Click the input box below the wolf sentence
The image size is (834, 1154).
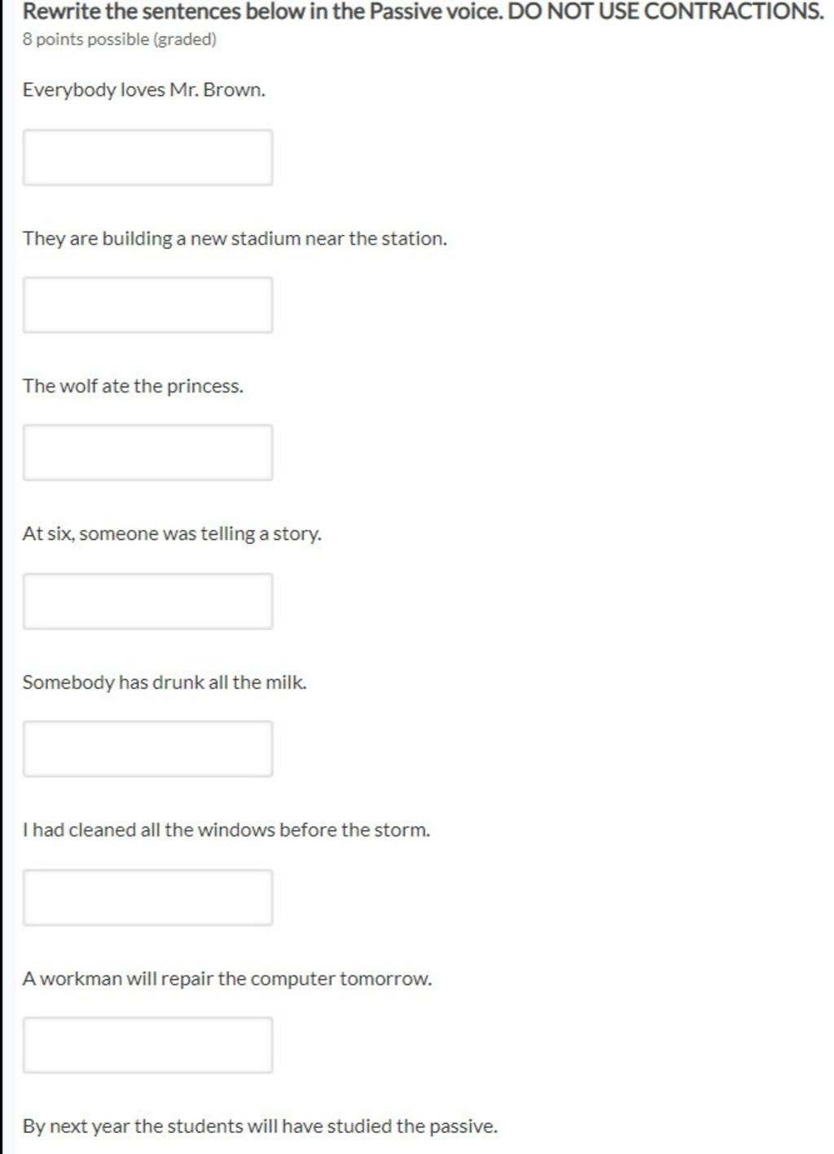coord(147,452)
